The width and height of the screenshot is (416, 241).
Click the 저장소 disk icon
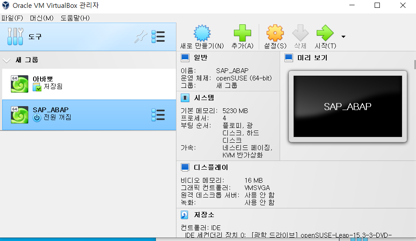pos(184,215)
